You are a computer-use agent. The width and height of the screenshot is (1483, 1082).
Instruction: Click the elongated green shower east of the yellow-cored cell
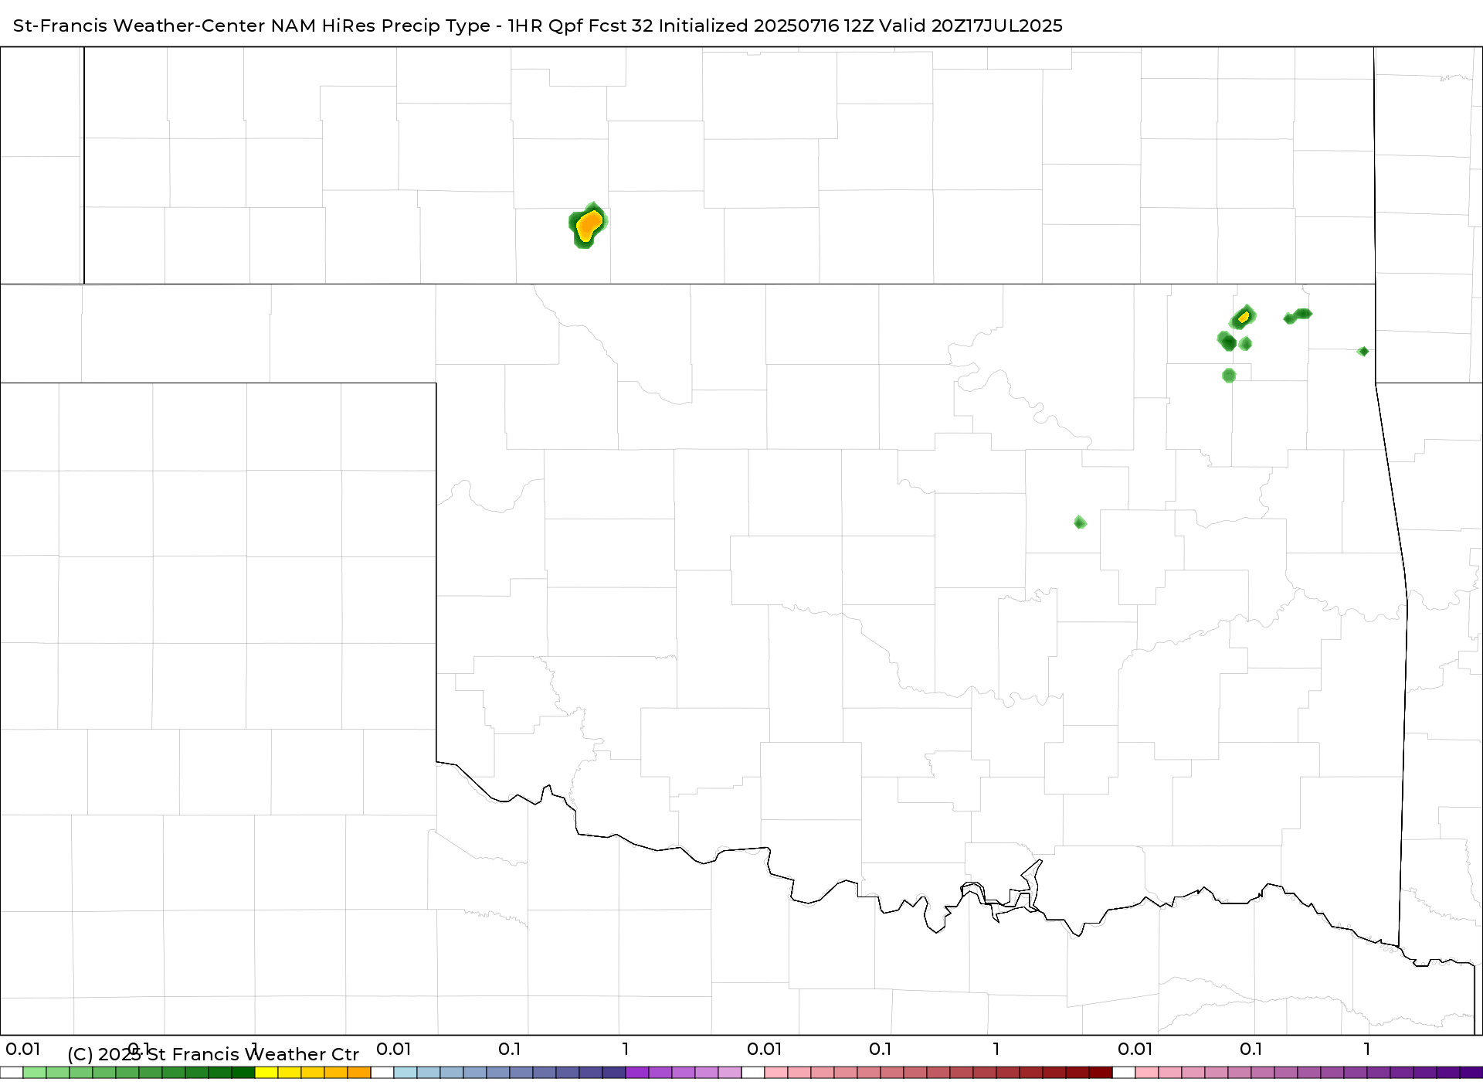pos(1298,315)
